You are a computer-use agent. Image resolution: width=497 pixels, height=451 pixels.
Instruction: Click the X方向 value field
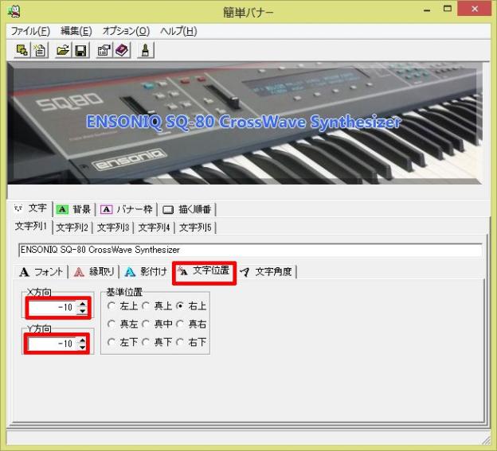tap(52, 307)
